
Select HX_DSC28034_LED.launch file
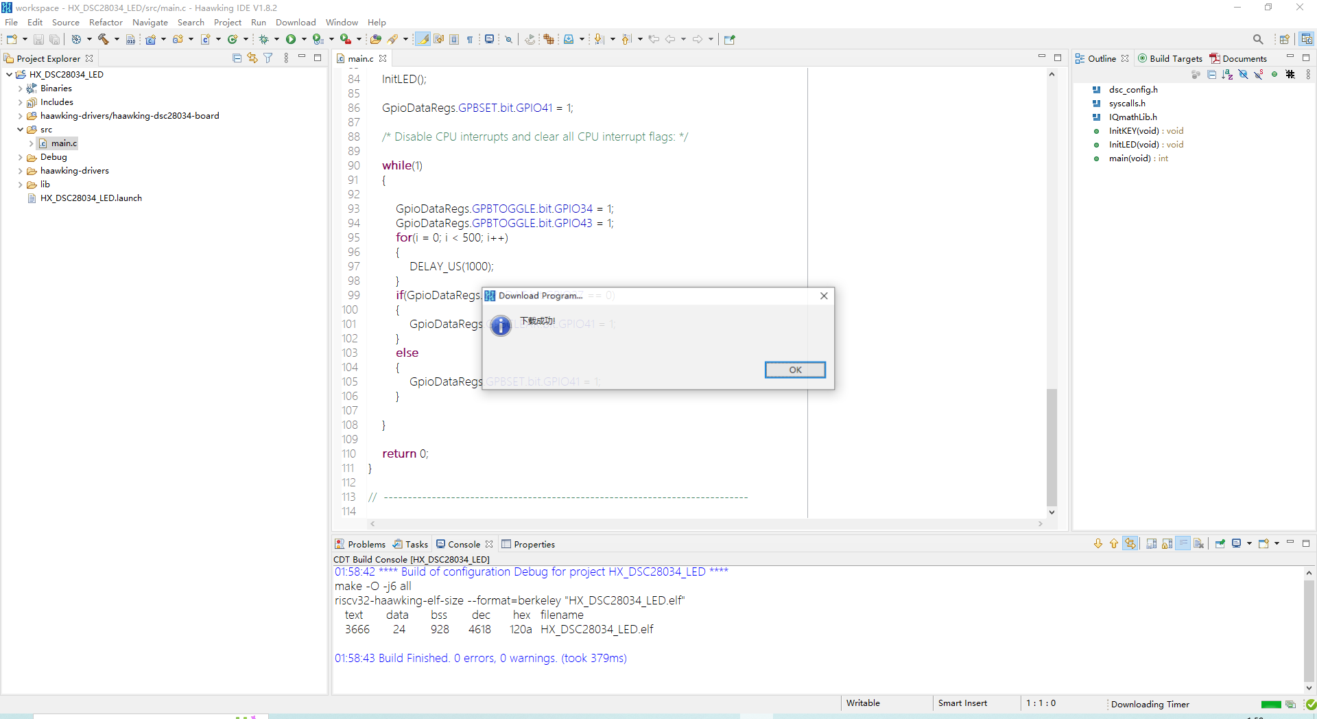point(91,198)
